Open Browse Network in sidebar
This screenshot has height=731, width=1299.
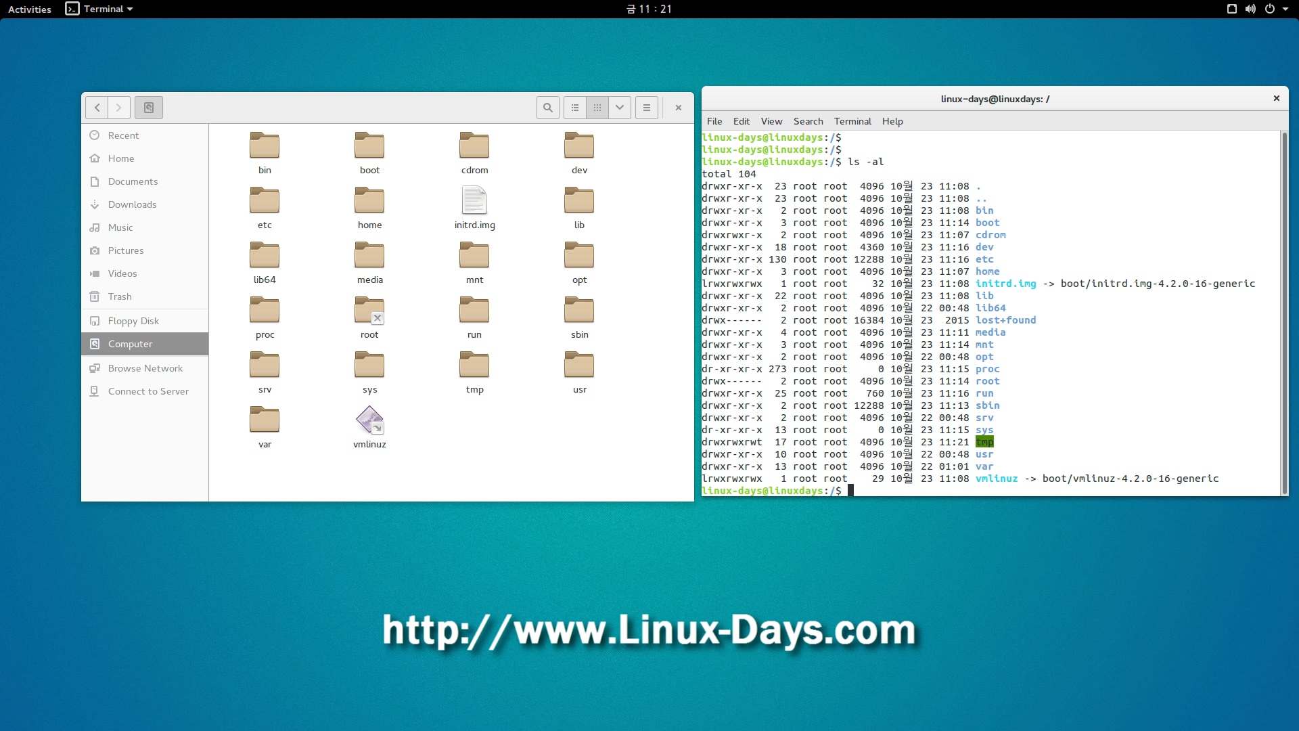coord(145,368)
